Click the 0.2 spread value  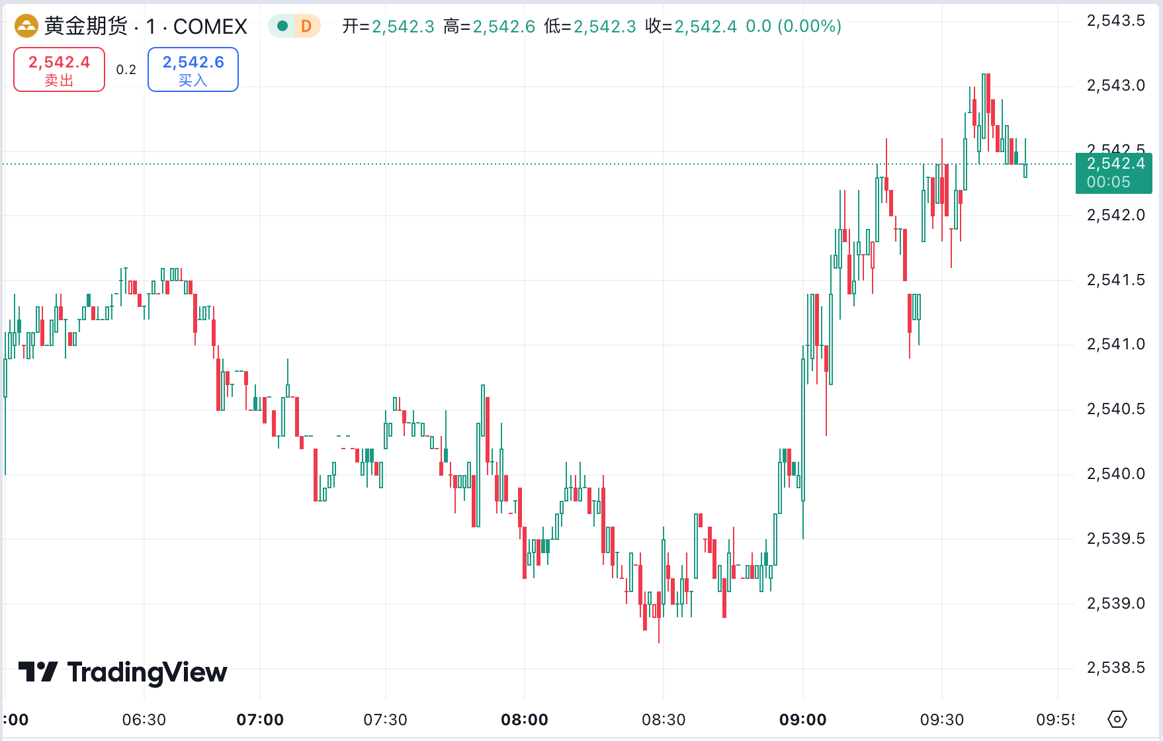pos(126,70)
